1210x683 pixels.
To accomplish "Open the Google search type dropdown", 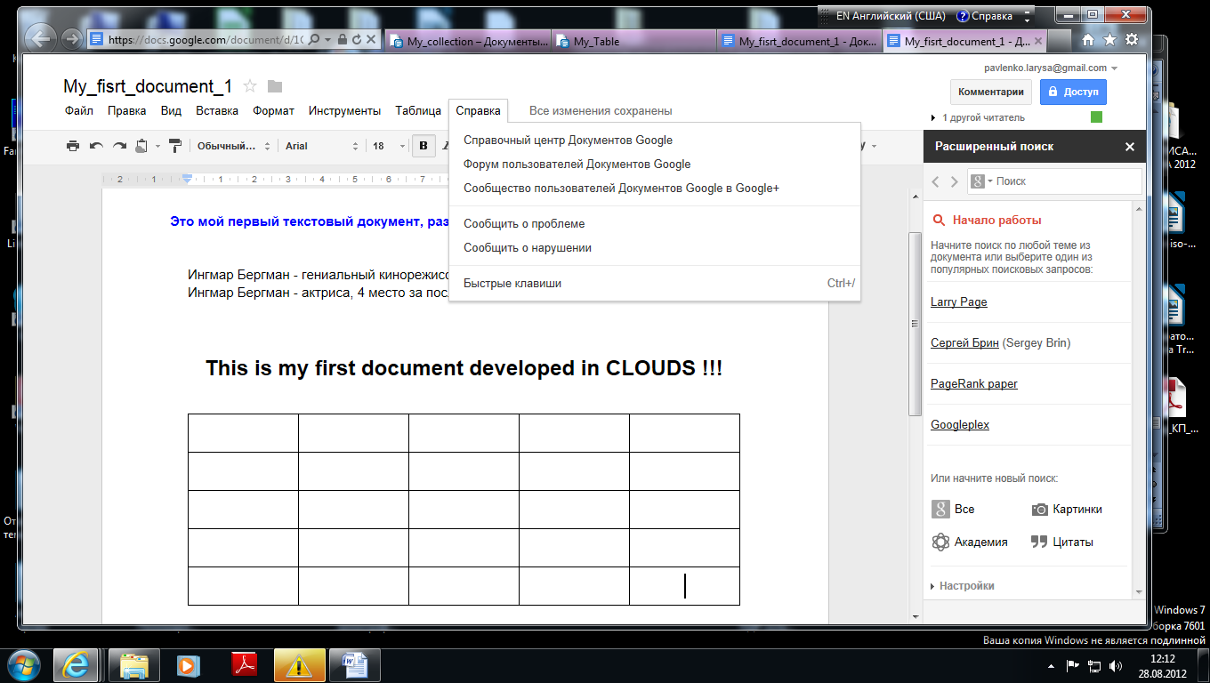I will click(x=980, y=181).
